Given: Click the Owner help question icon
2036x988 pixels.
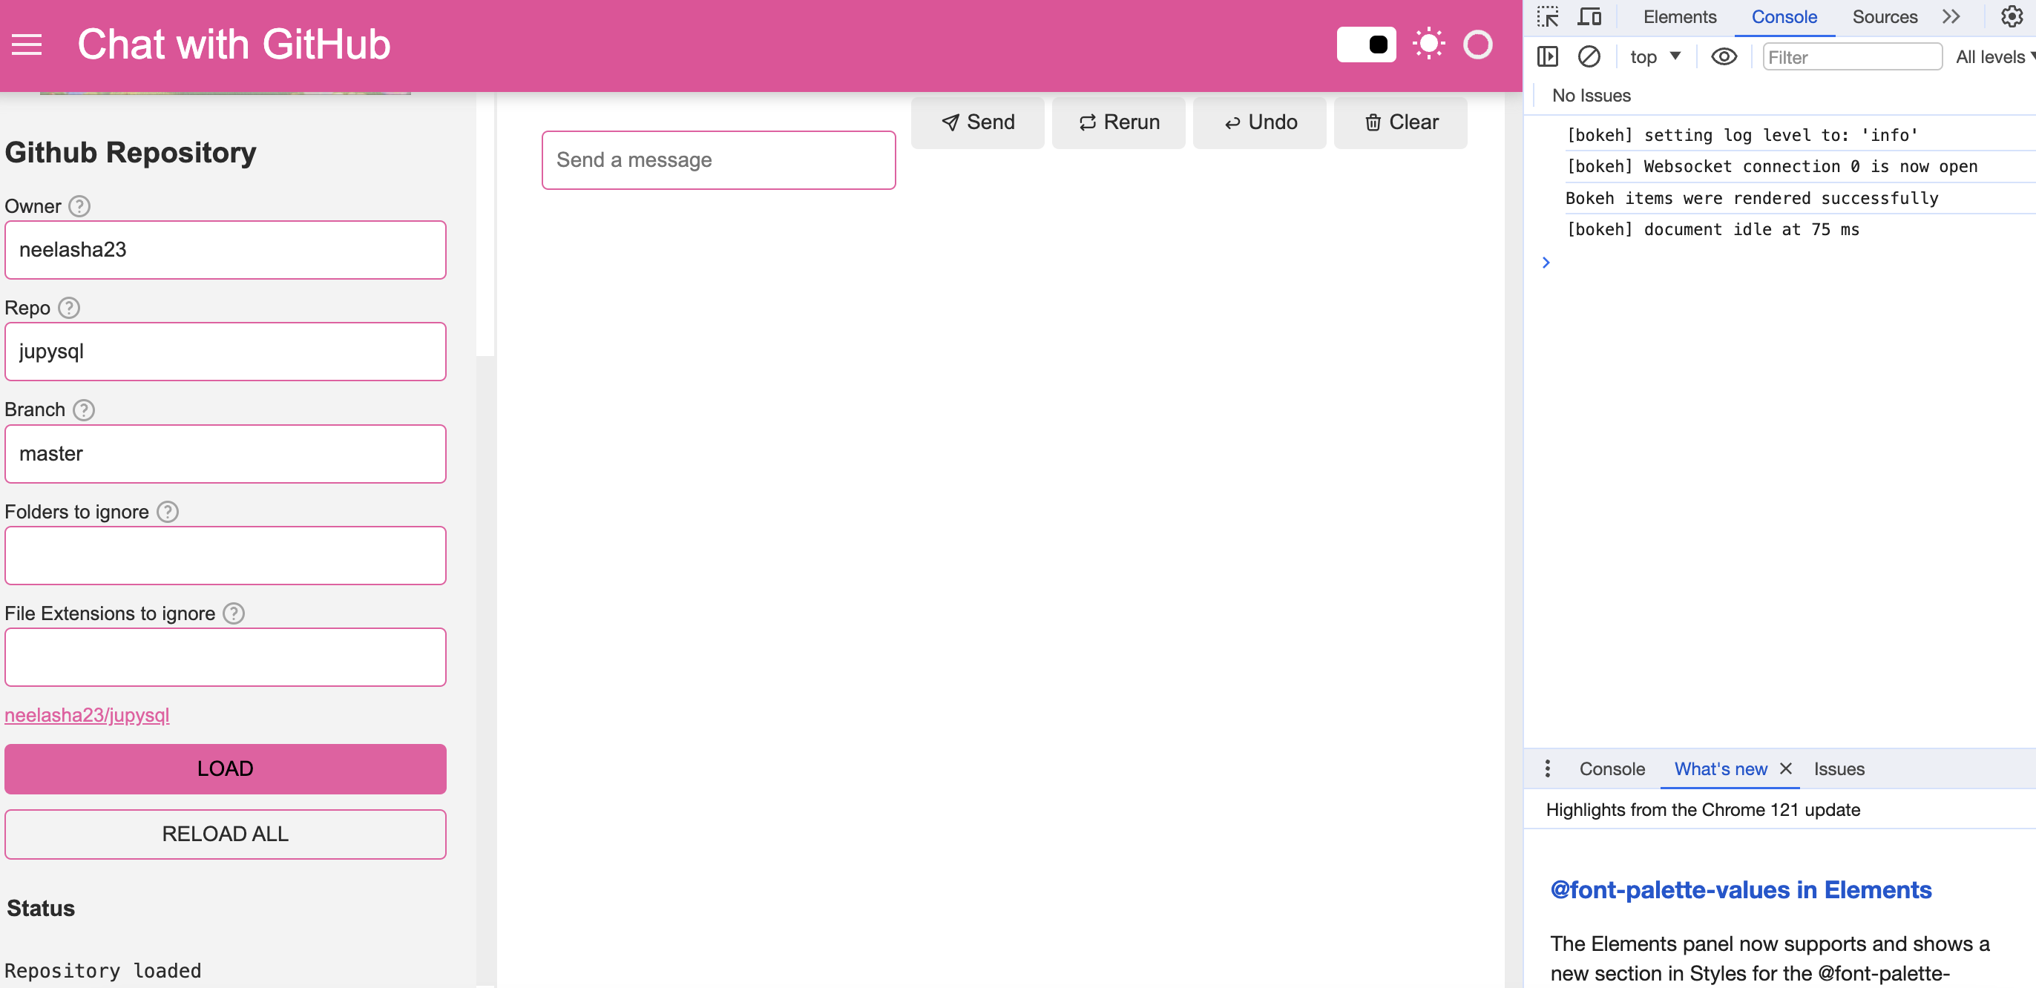Looking at the screenshot, I should pos(79,206).
